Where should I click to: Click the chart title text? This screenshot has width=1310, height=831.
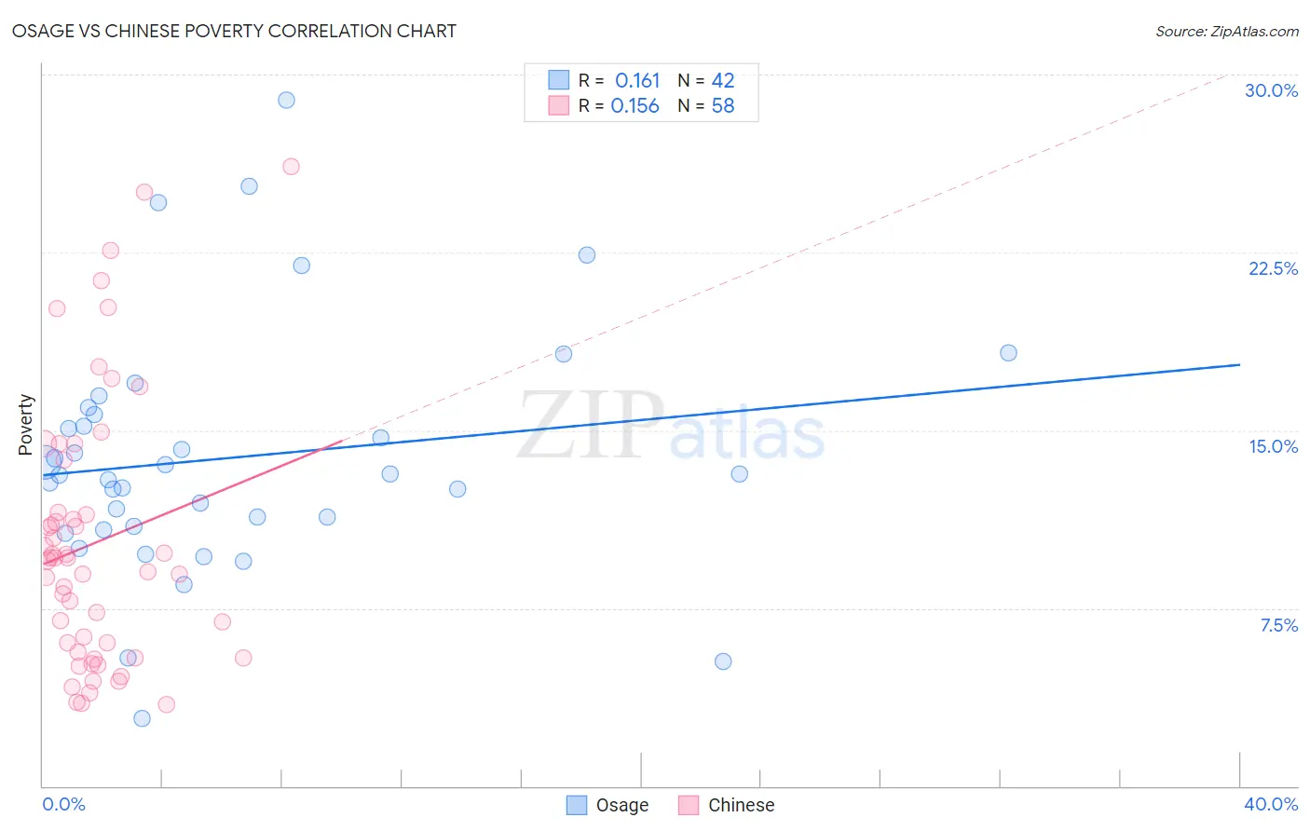(235, 31)
